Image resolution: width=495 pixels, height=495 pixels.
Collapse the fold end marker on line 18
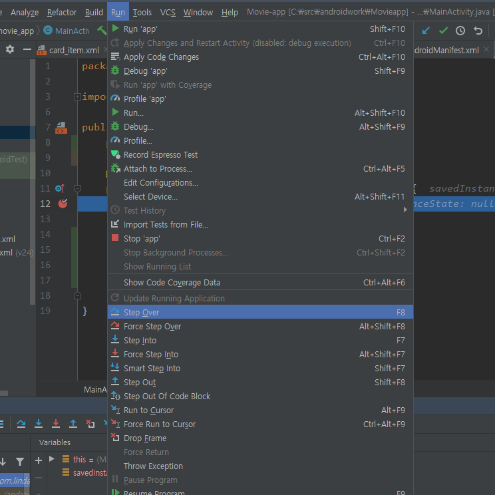(x=77, y=296)
